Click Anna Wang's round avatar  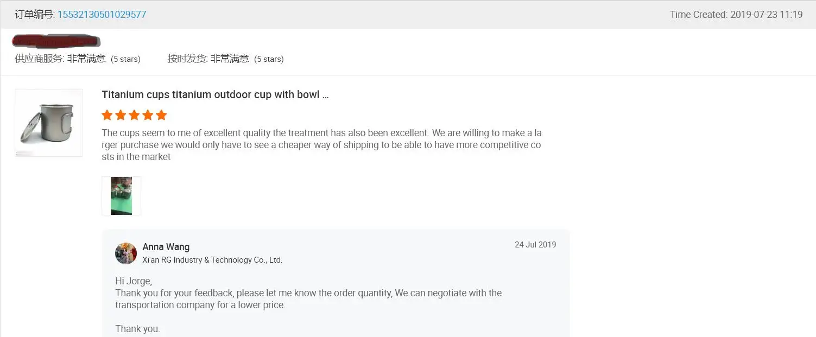[126, 253]
